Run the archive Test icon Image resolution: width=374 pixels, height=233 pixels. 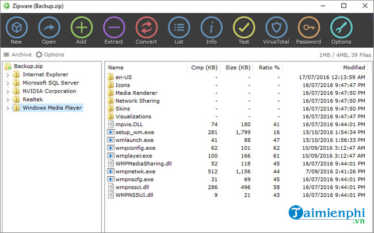click(244, 28)
